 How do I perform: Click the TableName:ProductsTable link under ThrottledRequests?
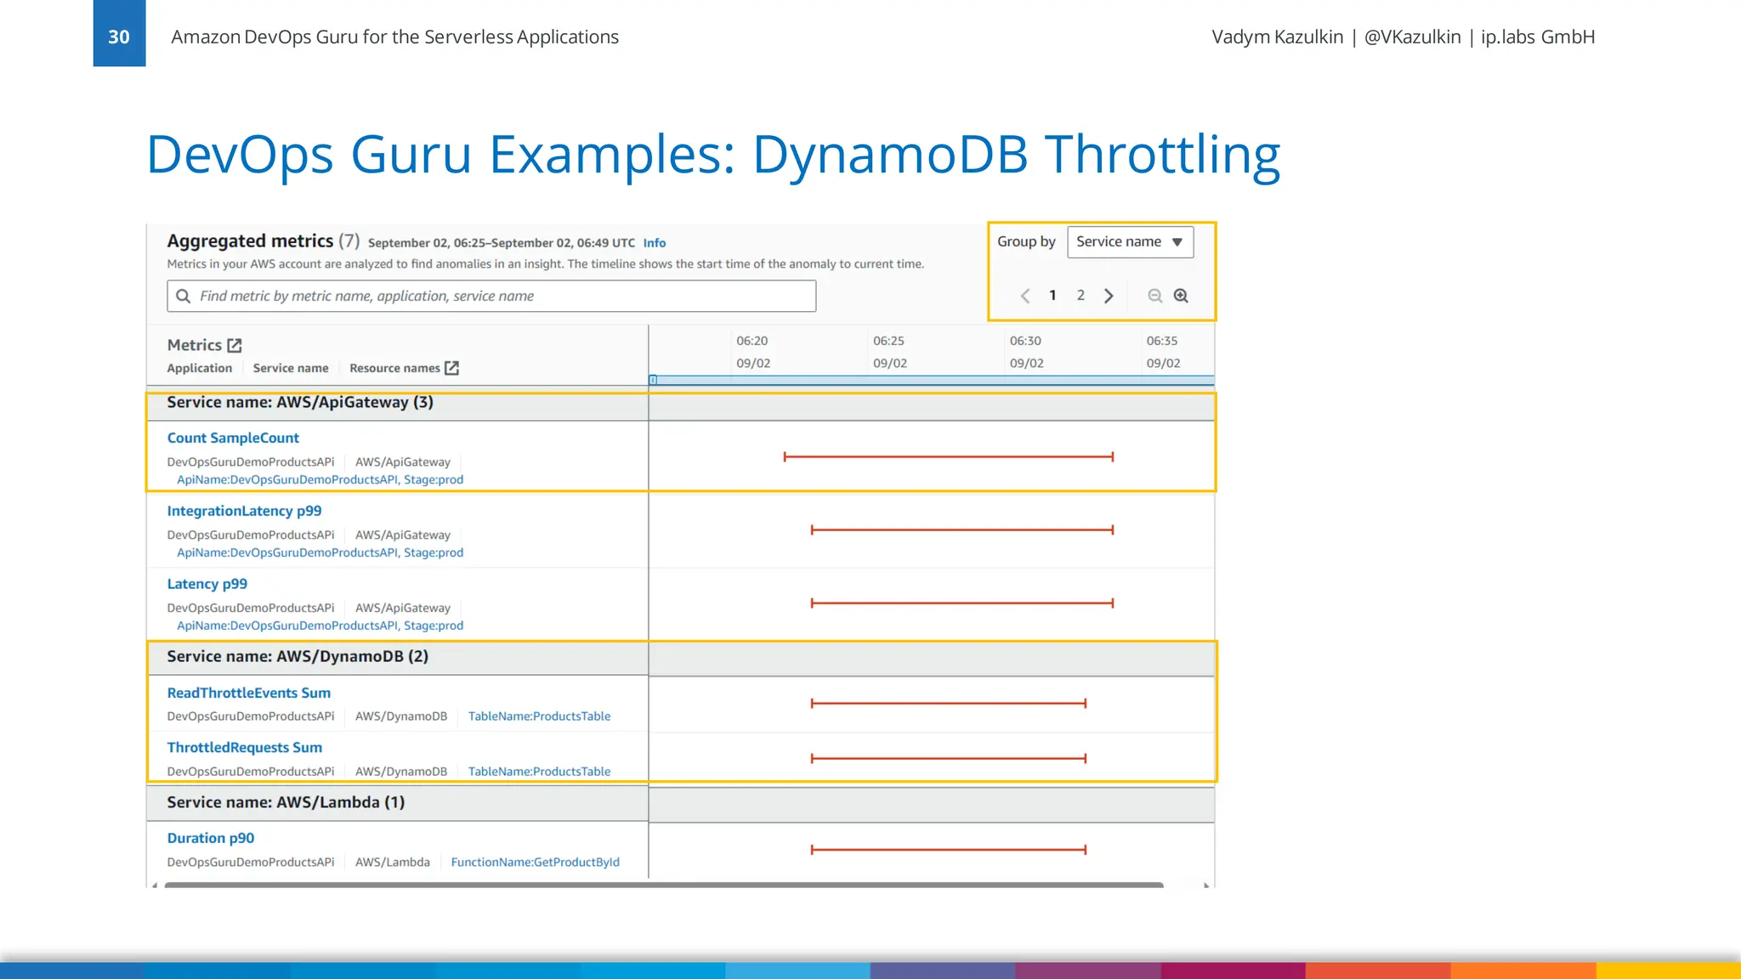coord(539,772)
